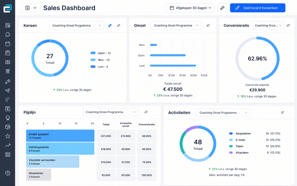The width and height of the screenshot is (297, 186).
Task: Click the 'Intake gepland' pipeline bar
Action: click(60, 136)
